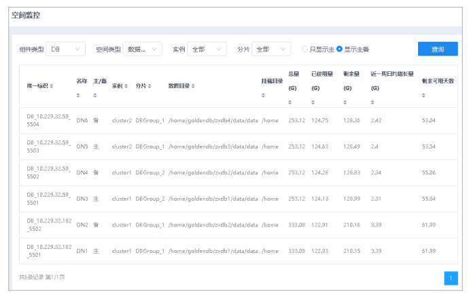
Task: Open 组件类型 dropdown showing DB
Action: click(x=65, y=49)
